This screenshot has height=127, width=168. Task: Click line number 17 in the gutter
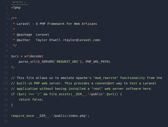click(6, 94)
